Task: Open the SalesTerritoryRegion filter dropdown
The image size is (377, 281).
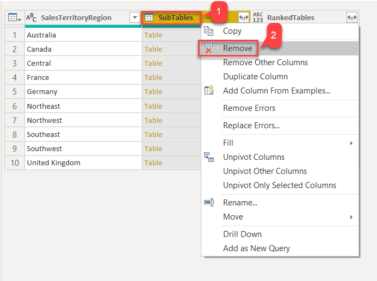Action: tap(134, 18)
